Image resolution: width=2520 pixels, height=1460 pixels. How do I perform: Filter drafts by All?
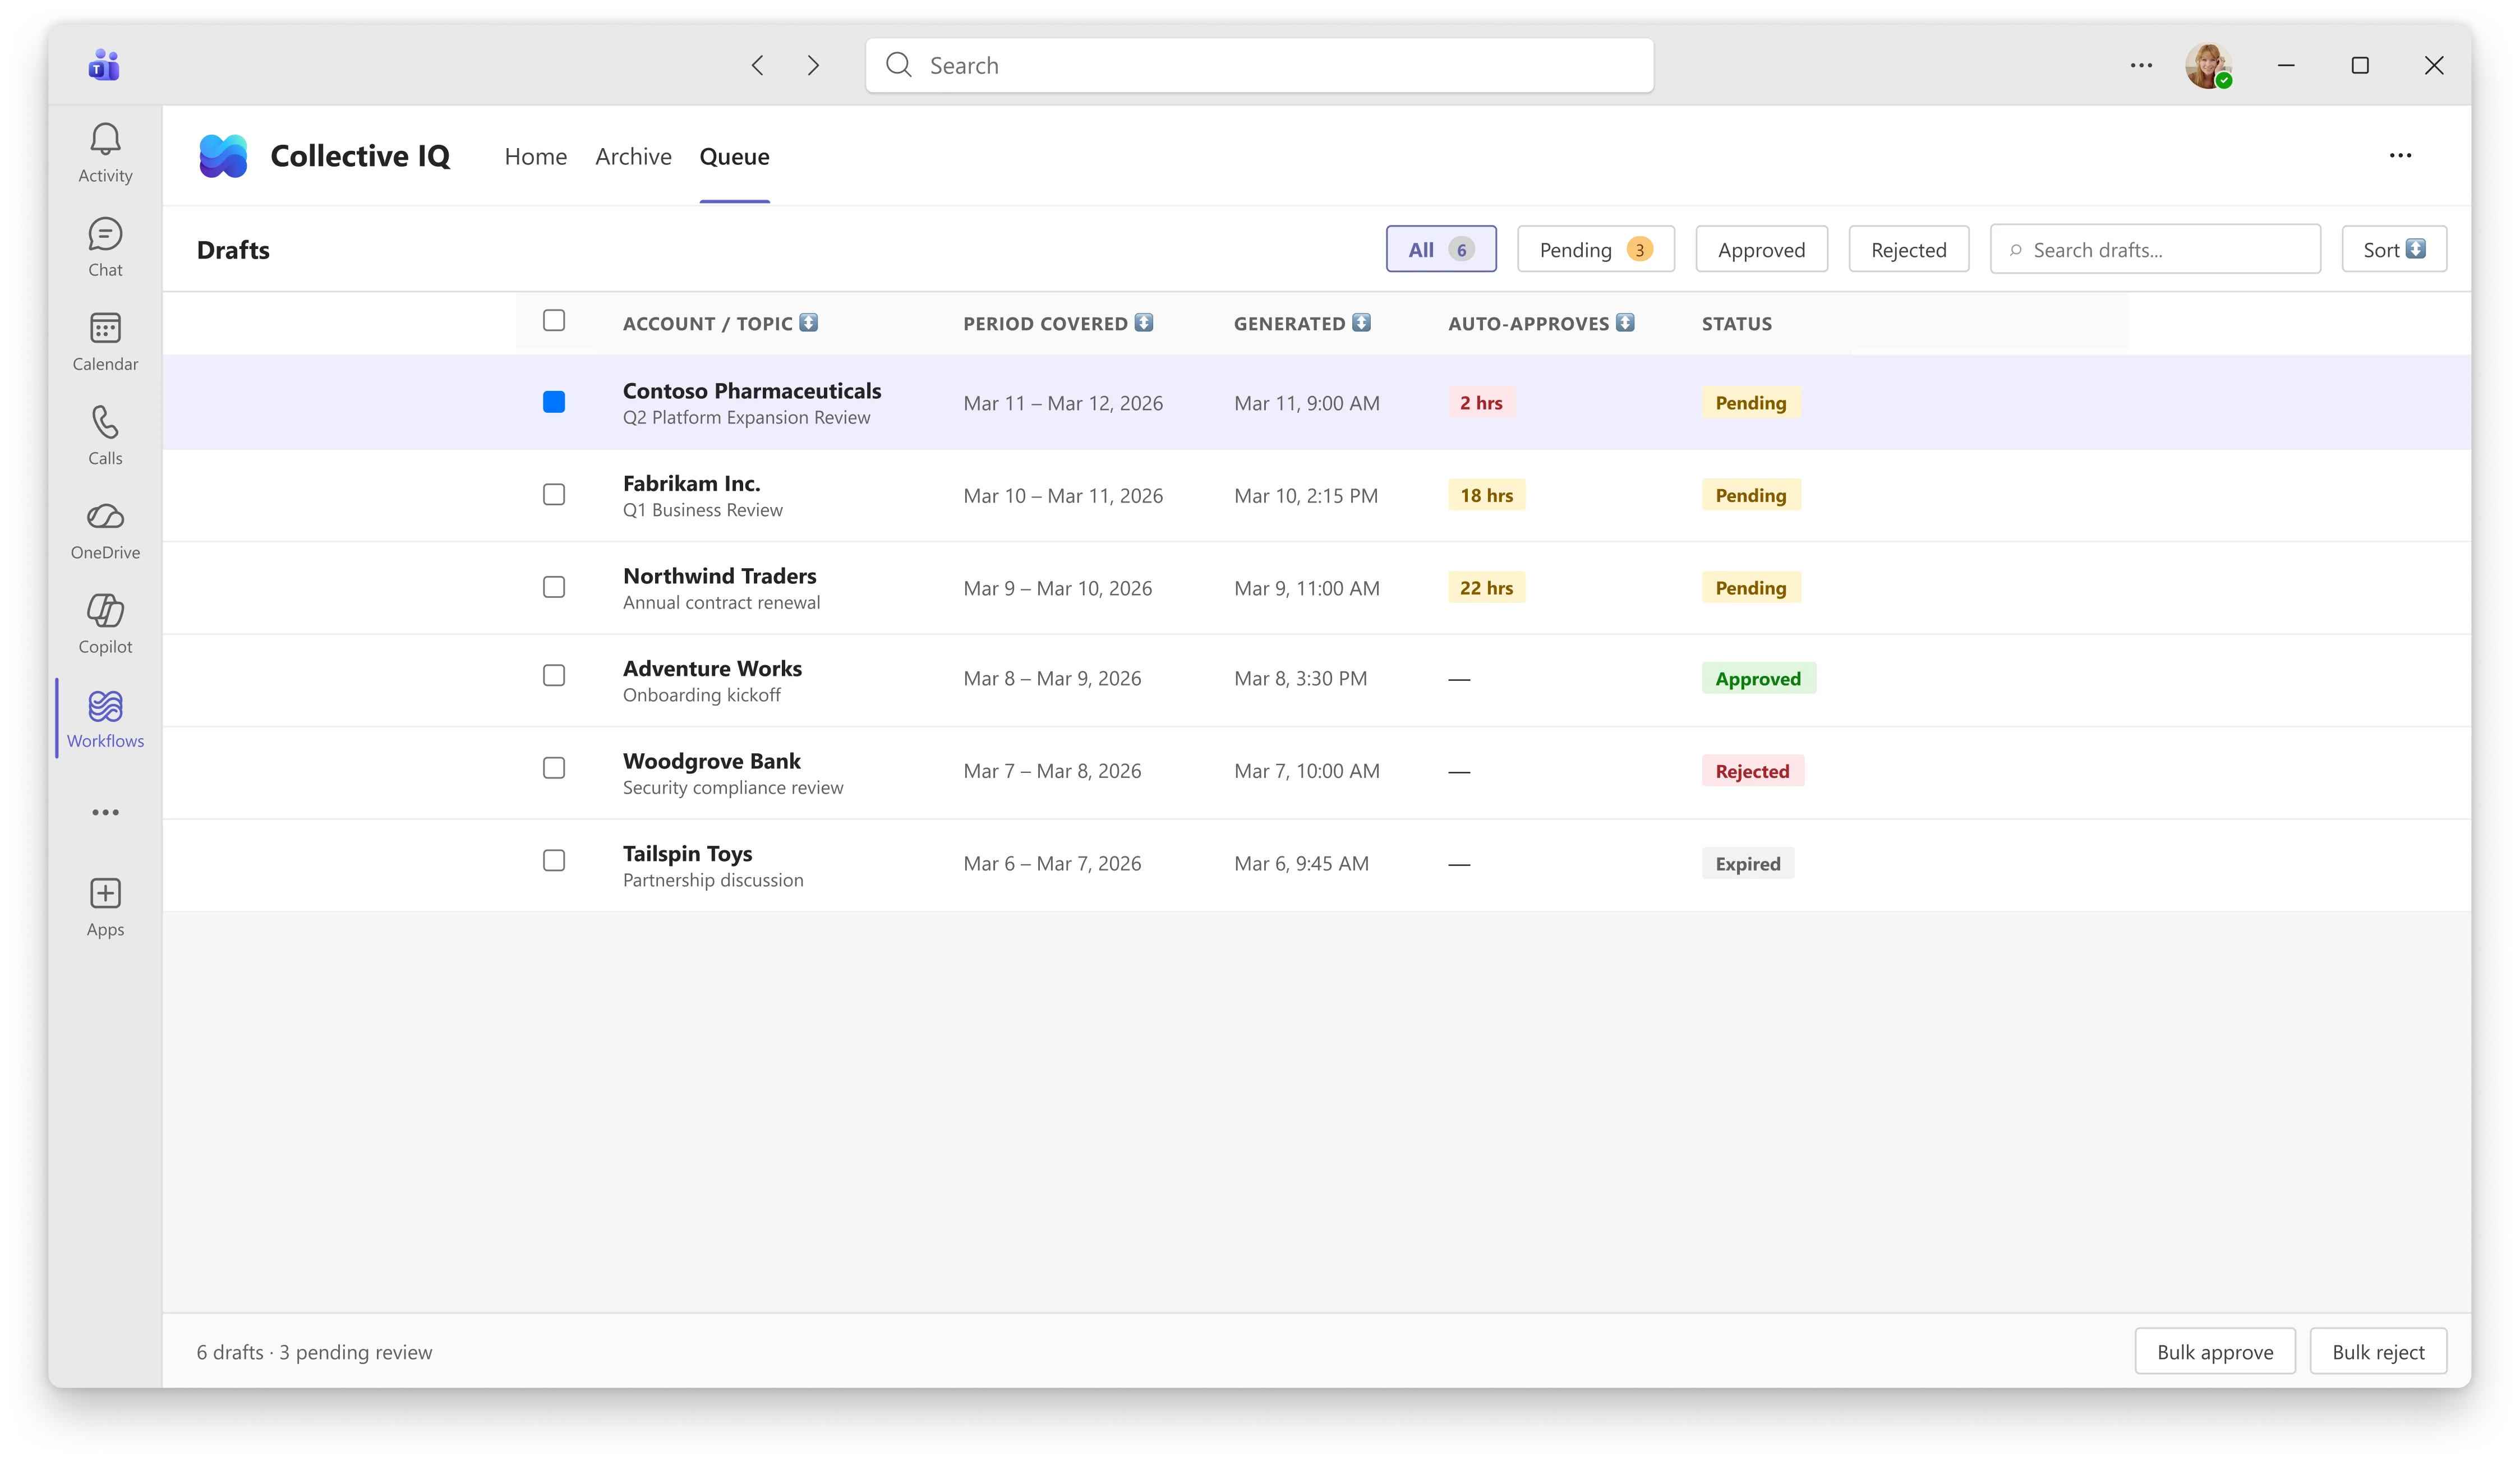(1441, 249)
